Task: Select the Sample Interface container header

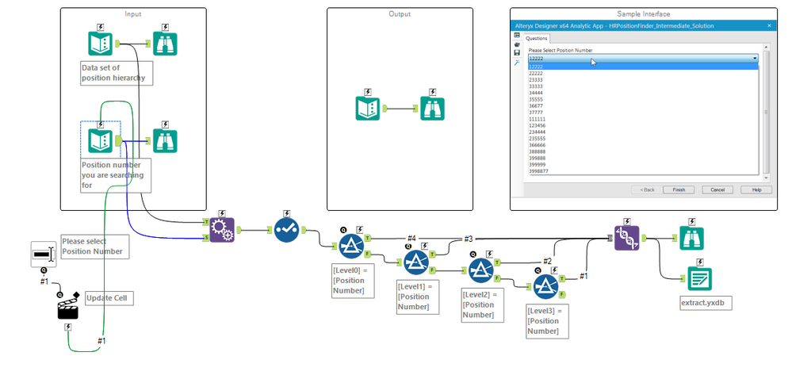Action: (644, 14)
